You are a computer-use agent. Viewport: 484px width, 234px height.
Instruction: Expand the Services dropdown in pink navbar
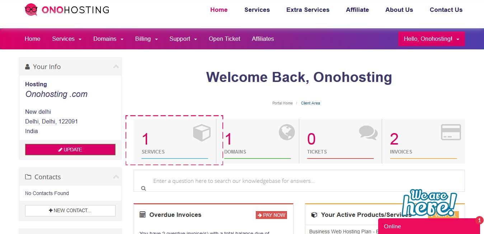(67, 39)
